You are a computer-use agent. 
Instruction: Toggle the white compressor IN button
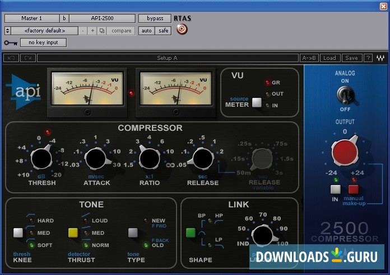point(335,189)
